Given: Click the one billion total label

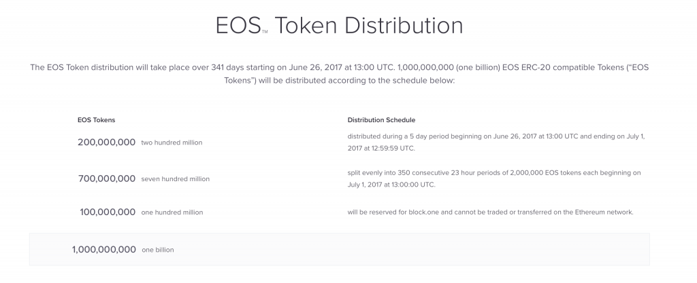Looking at the screenshot, I should [x=158, y=250].
